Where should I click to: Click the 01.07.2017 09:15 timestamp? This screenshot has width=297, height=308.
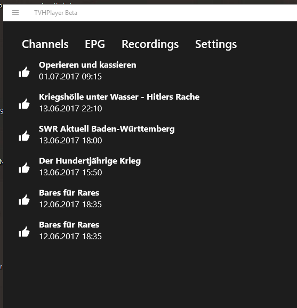(70, 77)
